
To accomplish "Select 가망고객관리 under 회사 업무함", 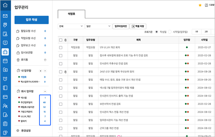I will point(27,112).
